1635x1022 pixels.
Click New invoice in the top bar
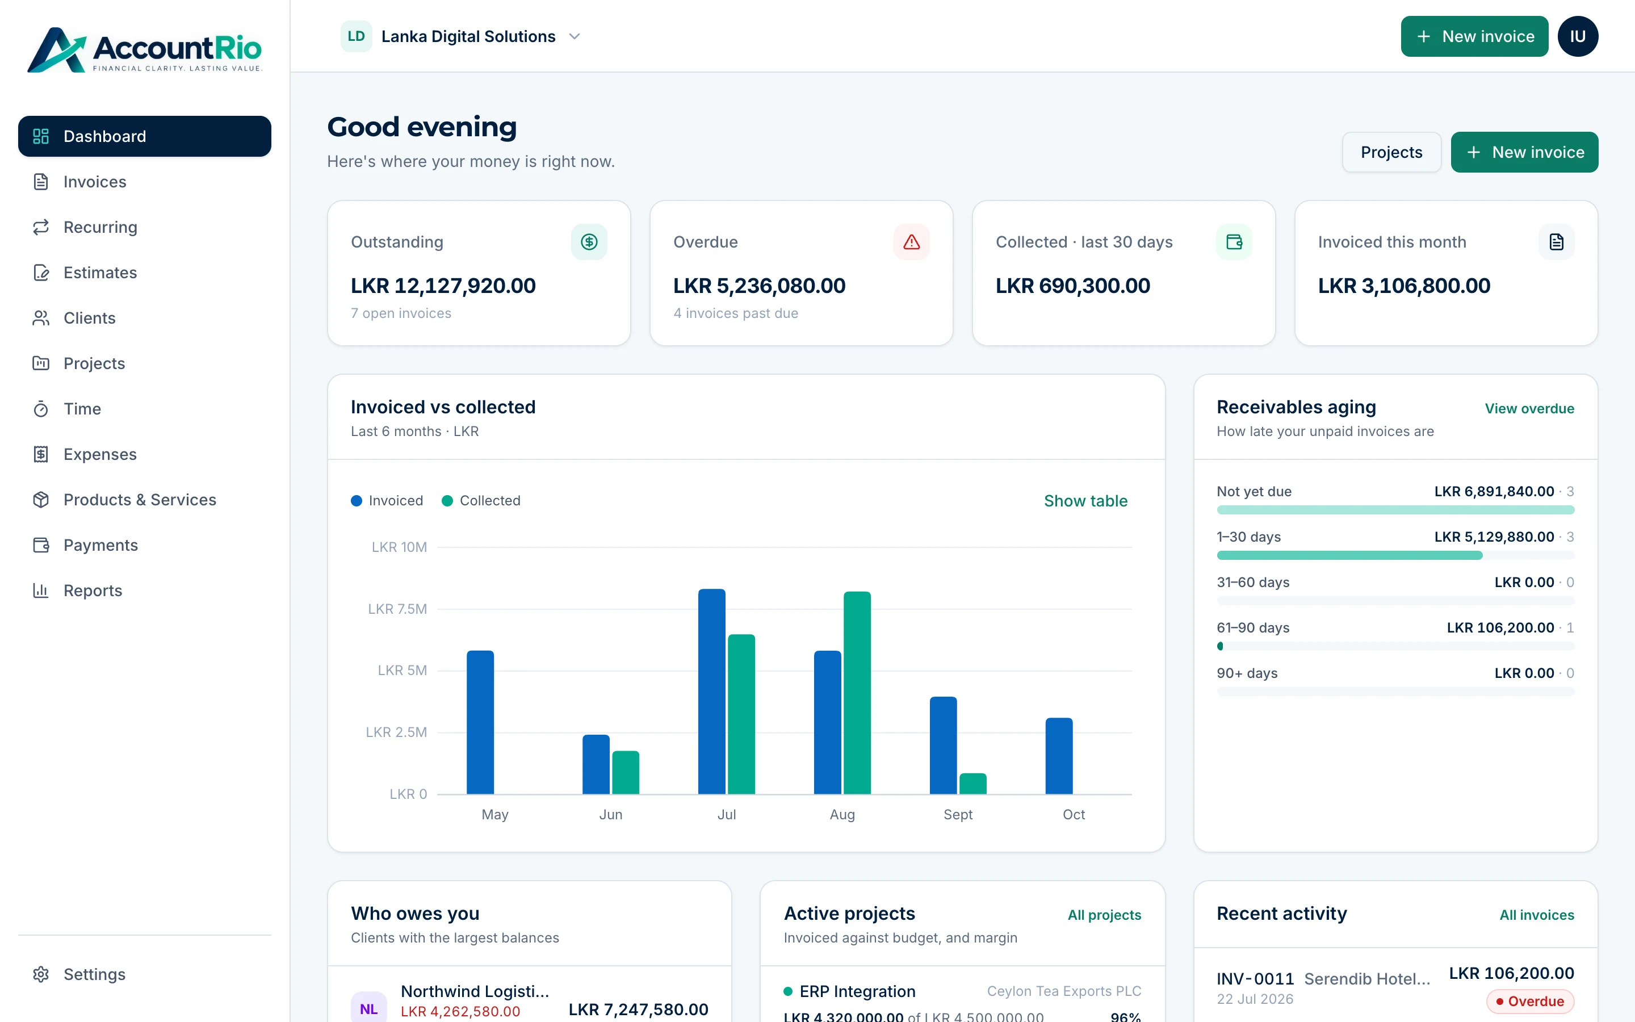(x=1474, y=36)
